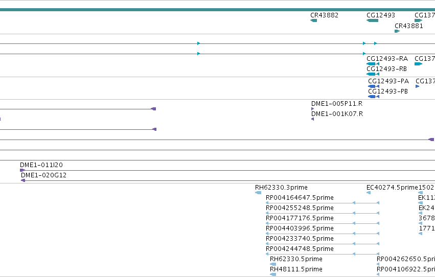Click the RP004262650.5prime feature label
Viewport: 435px width, 277px height.
405,259
